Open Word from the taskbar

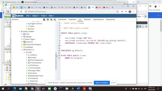pyautogui.click(x=78, y=89)
